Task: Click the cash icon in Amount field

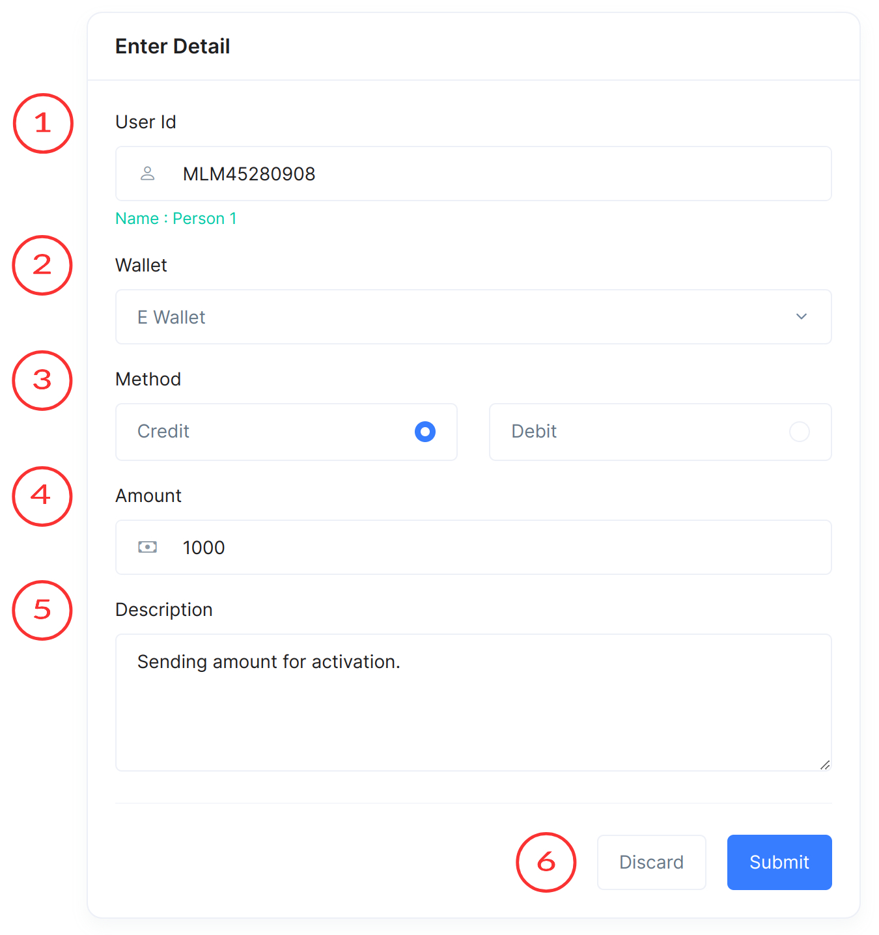Action: 148,547
